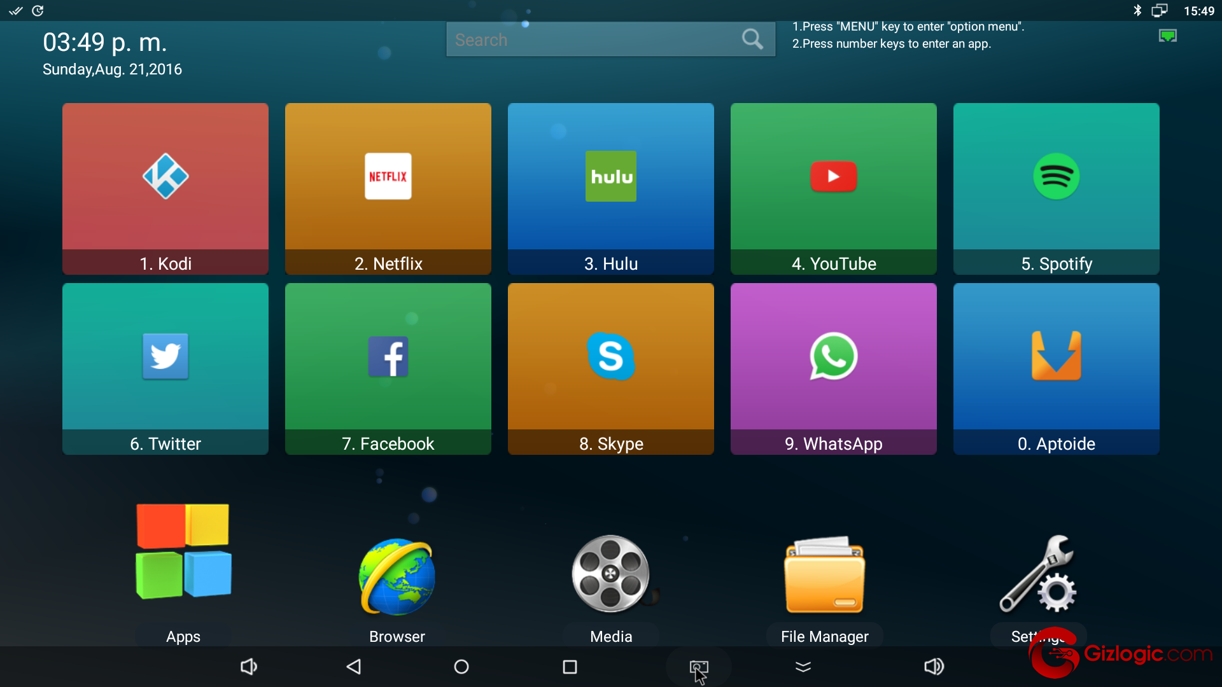Click the '5. Spotify' label

[1057, 263]
